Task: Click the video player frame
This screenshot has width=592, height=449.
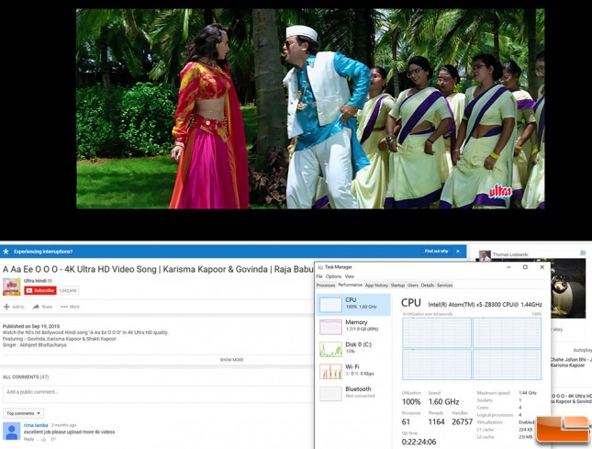Action: point(310,108)
